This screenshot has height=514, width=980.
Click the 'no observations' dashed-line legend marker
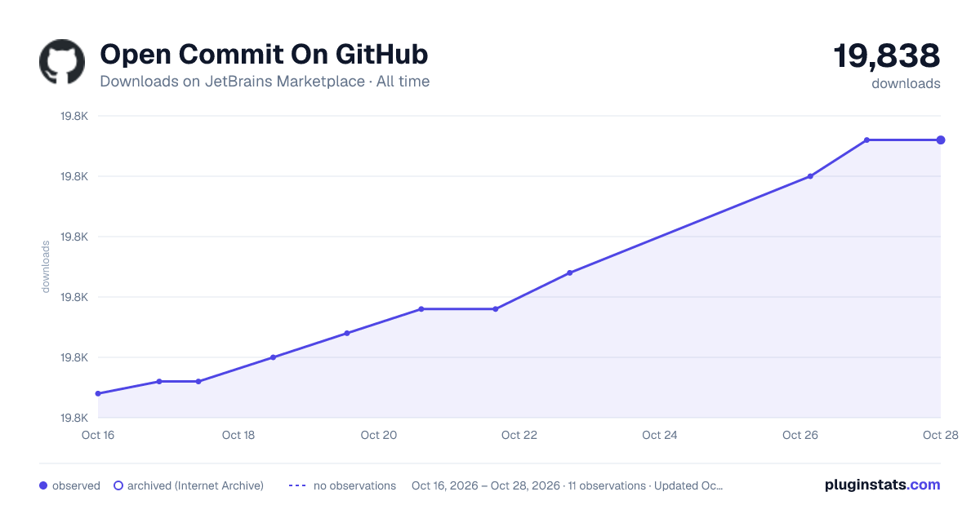click(x=297, y=485)
